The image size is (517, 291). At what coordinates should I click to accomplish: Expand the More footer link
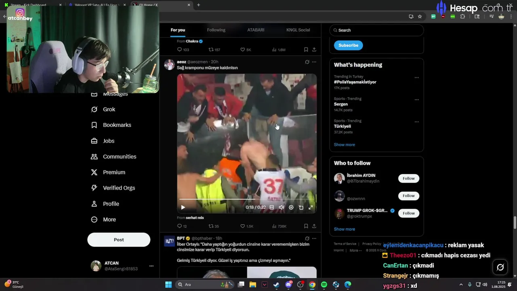click(355, 250)
